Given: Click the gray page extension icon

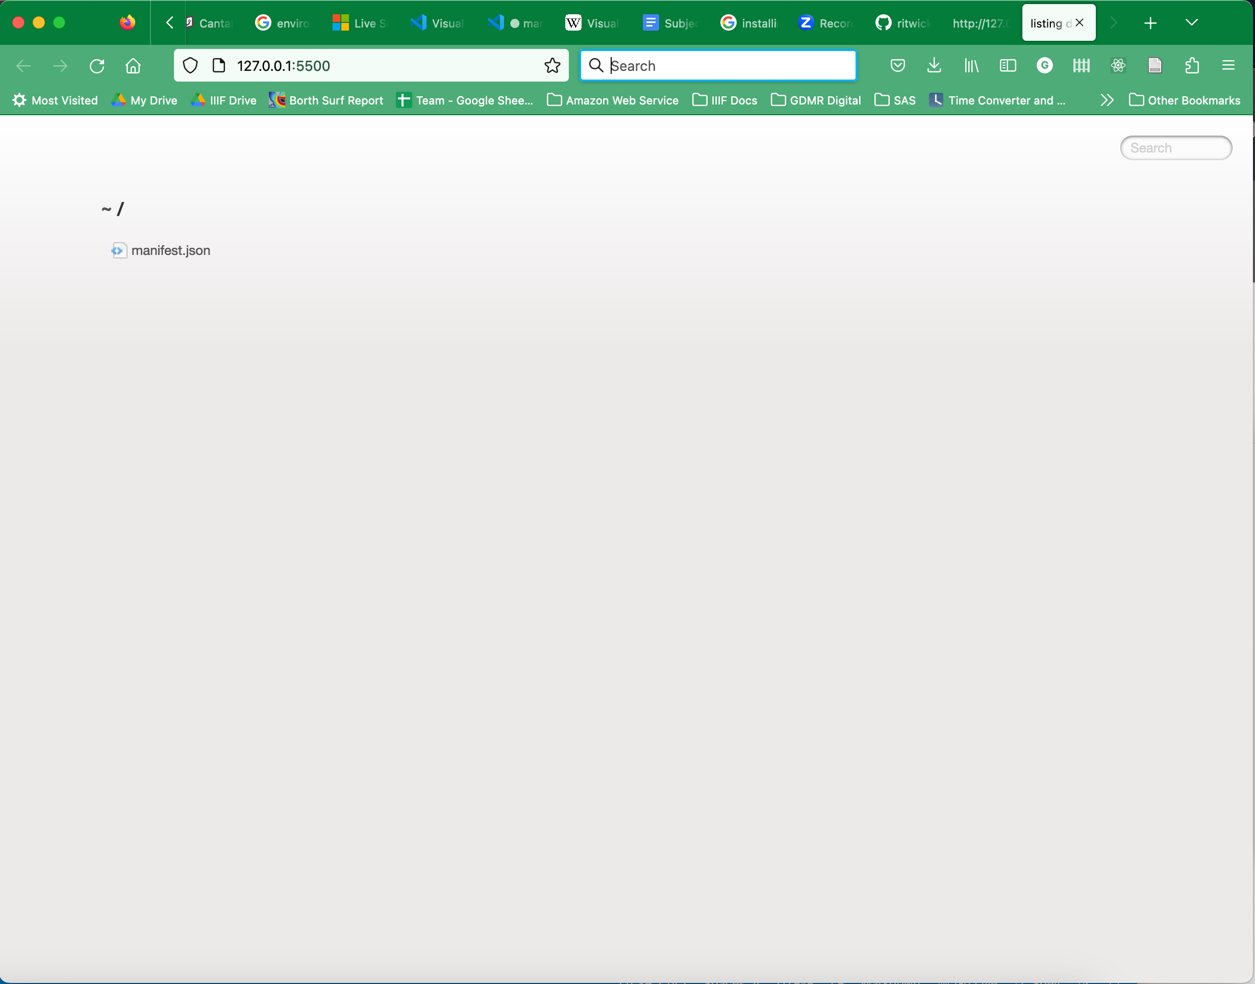Looking at the screenshot, I should [x=1154, y=66].
